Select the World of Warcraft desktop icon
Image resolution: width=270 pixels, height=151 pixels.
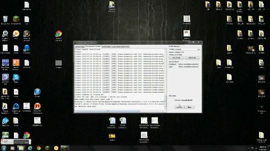click(x=27, y=36)
